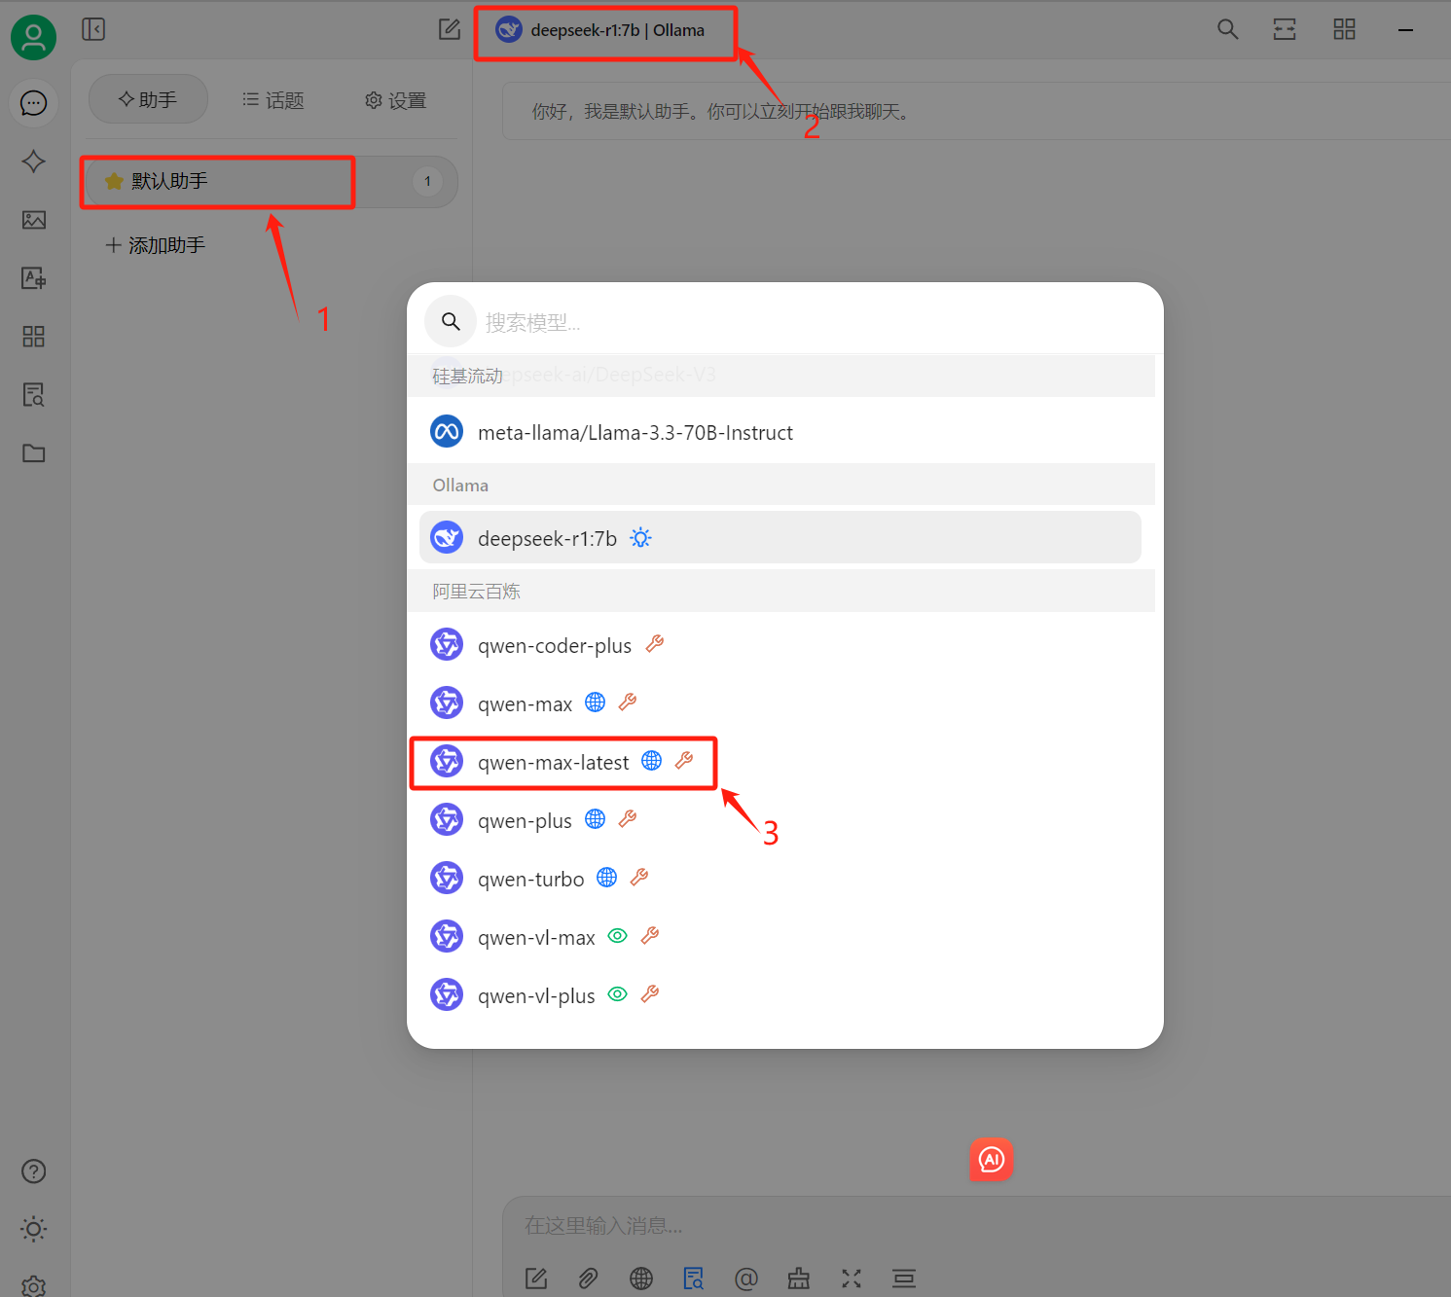Click the 默认助手 topic count badge
The width and height of the screenshot is (1451, 1297).
427,181
